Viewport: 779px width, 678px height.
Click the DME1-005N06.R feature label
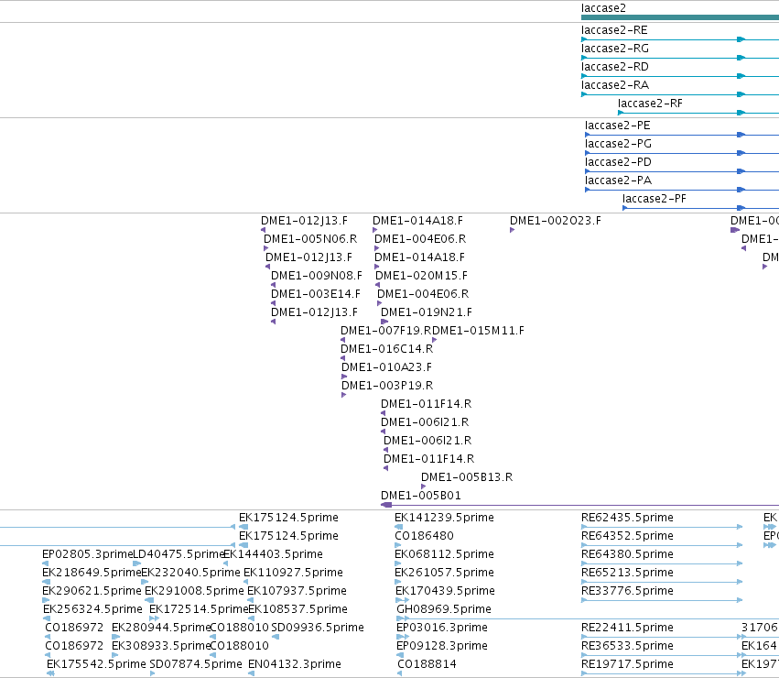tap(310, 239)
